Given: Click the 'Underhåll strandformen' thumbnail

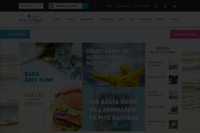Looking at the screenshot, I should click(173, 95).
